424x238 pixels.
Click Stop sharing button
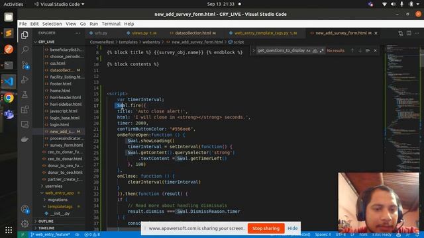click(x=266, y=228)
